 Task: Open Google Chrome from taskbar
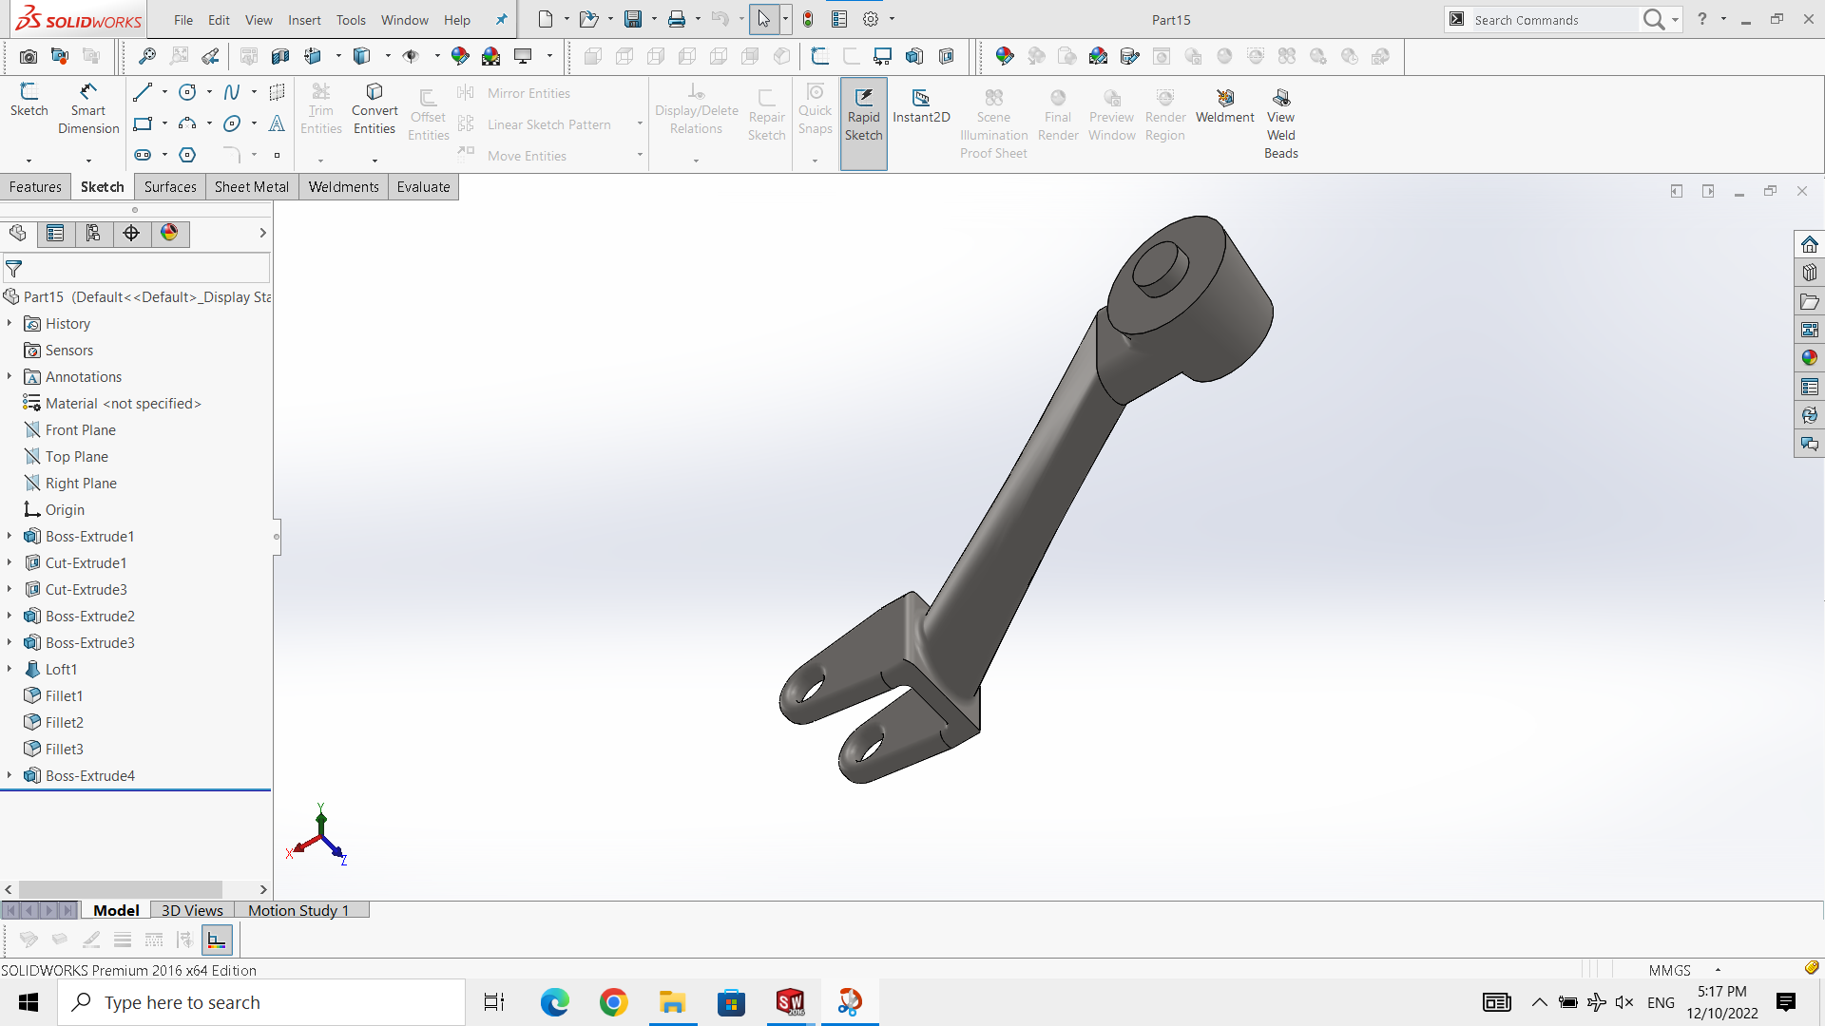tap(613, 1002)
